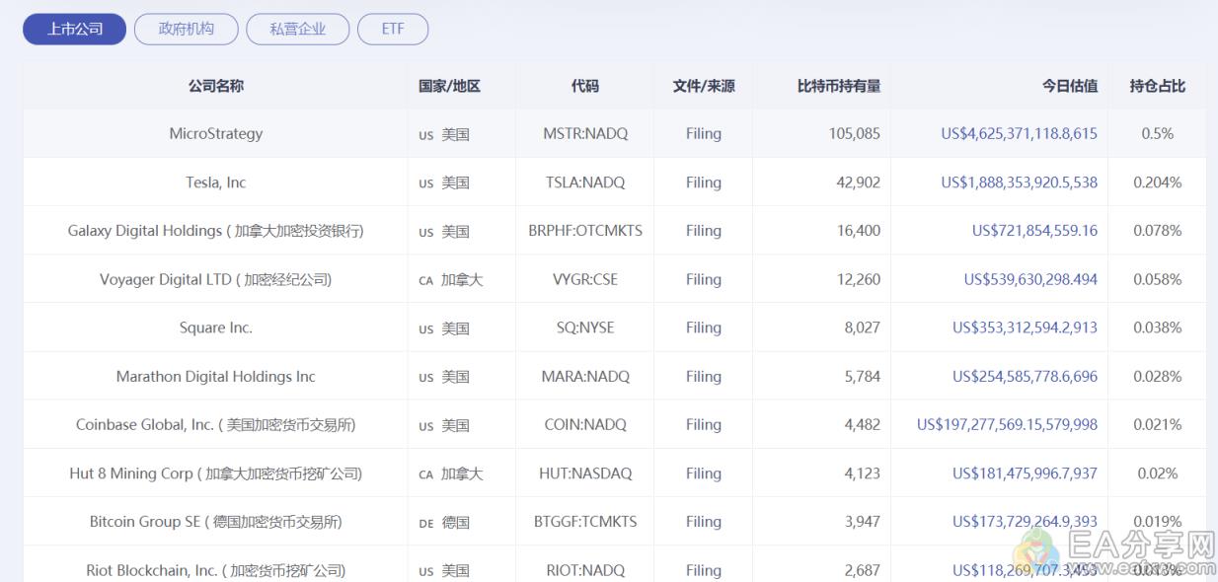The height and width of the screenshot is (582, 1218).
Task: Open Square Inc. valuation link US$353,312,594.2,913
Action: click(x=1025, y=327)
